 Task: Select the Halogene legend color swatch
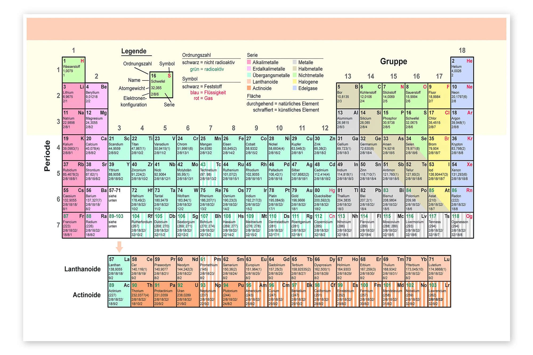coord(295,81)
